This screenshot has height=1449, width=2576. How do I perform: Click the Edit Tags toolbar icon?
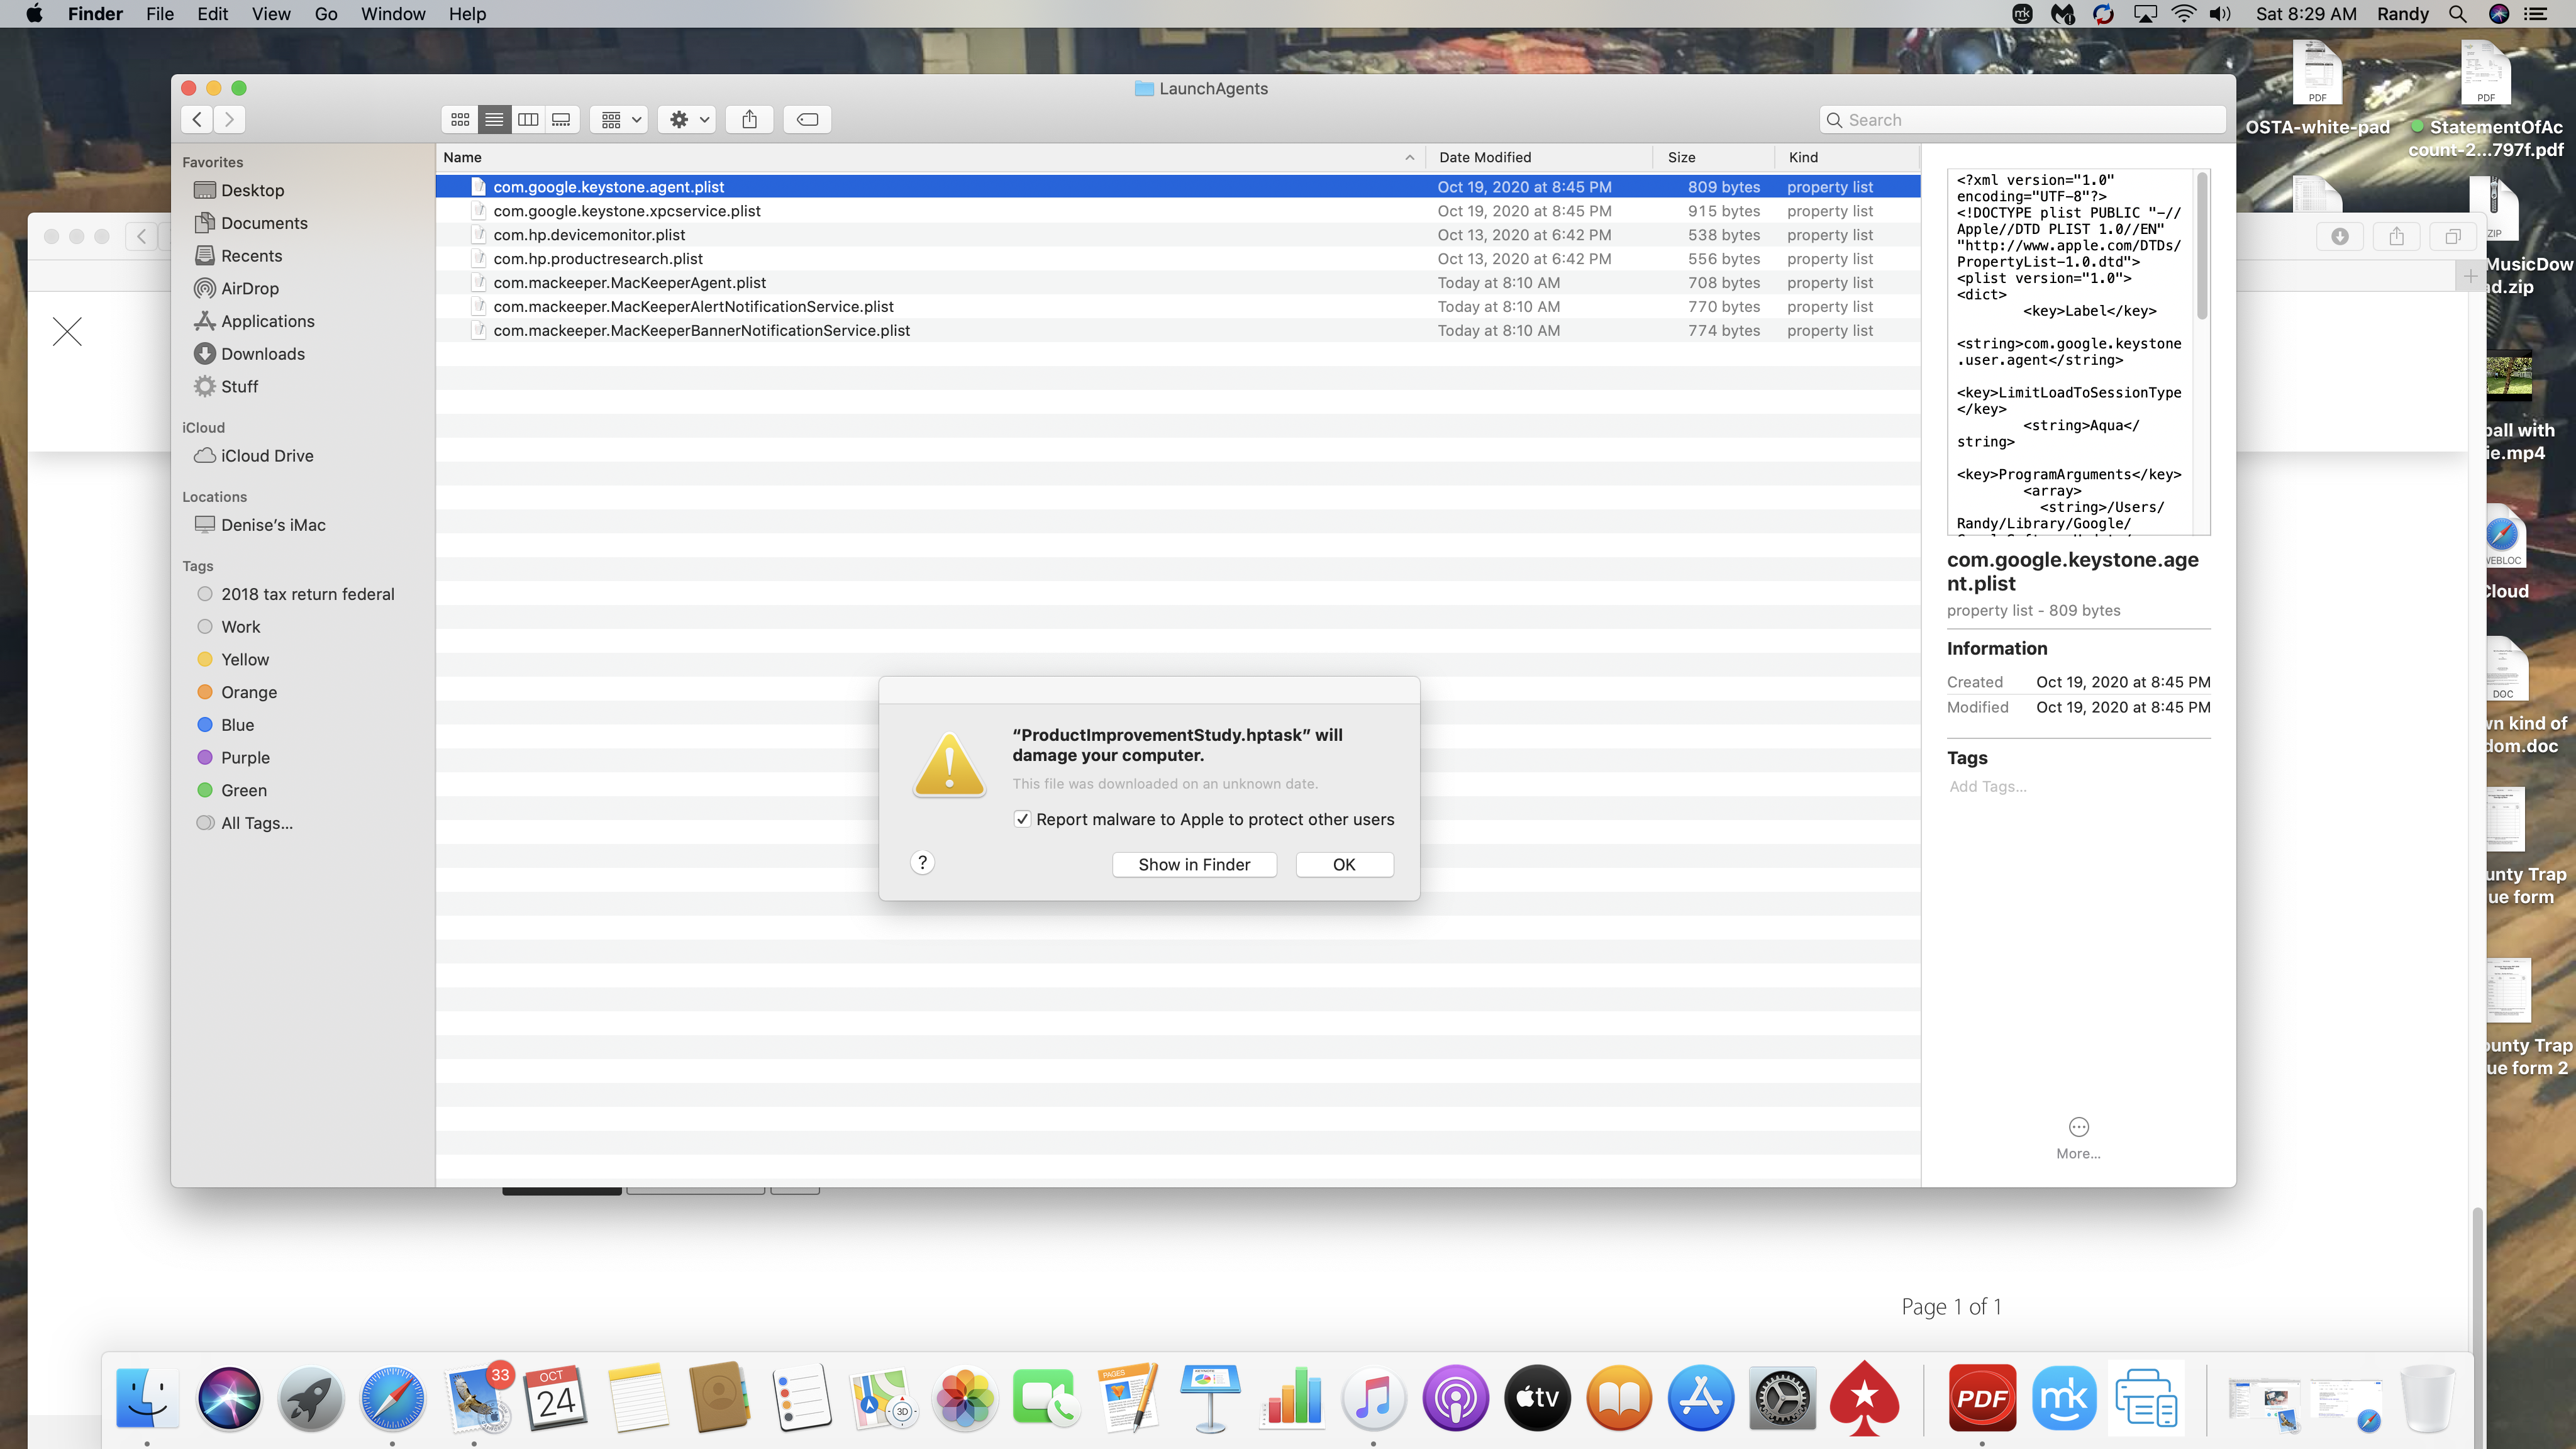807,120
